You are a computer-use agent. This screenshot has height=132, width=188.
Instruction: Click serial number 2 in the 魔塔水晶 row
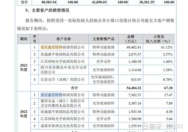click(34, 103)
